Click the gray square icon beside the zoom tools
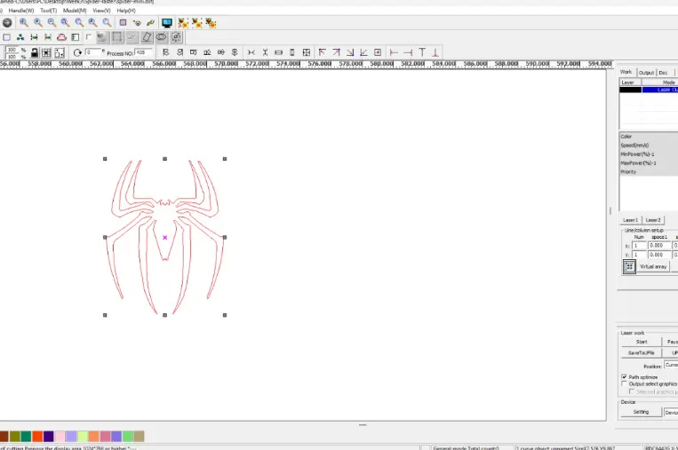The image size is (678, 450). tap(124, 22)
